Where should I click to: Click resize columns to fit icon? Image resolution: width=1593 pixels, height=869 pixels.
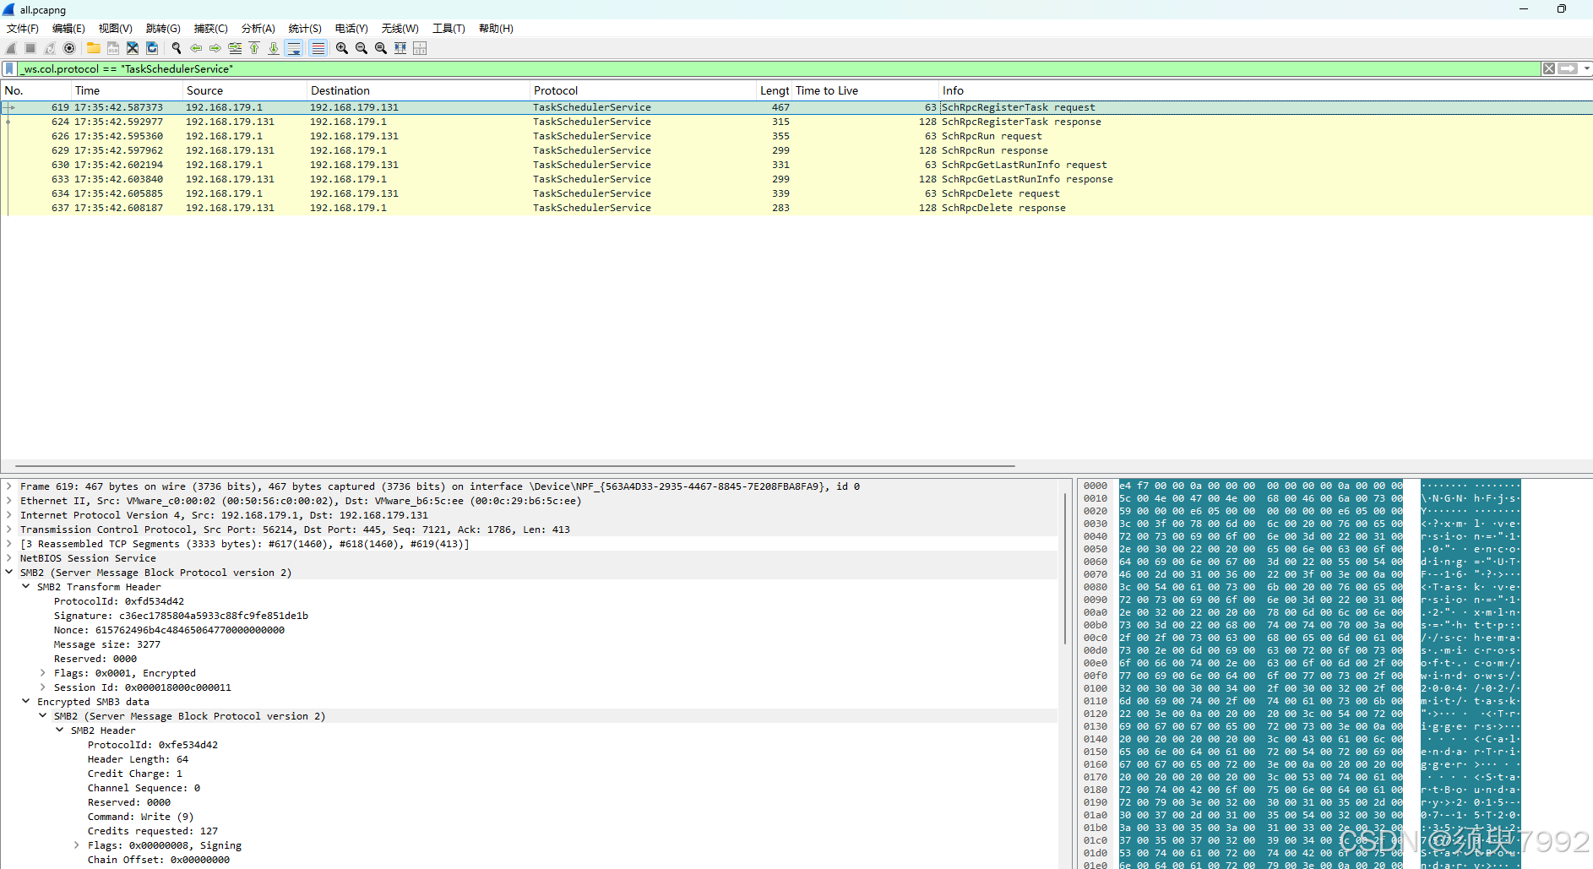(x=400, y=48)
